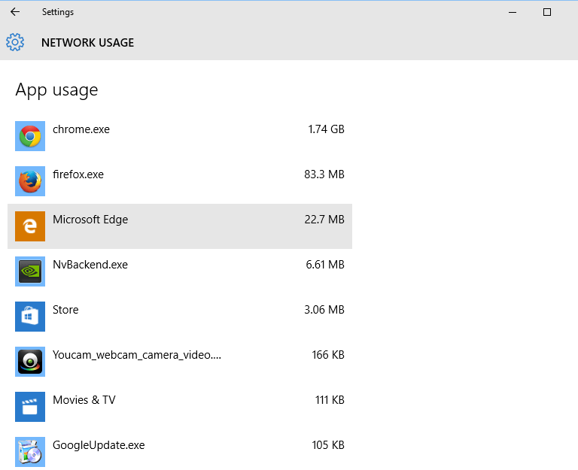Image resolution: width=578 pixels, height=470 pixels.
Task: Click the Movies & TV clapperboard icon
Action: click(x=30, y=407)
